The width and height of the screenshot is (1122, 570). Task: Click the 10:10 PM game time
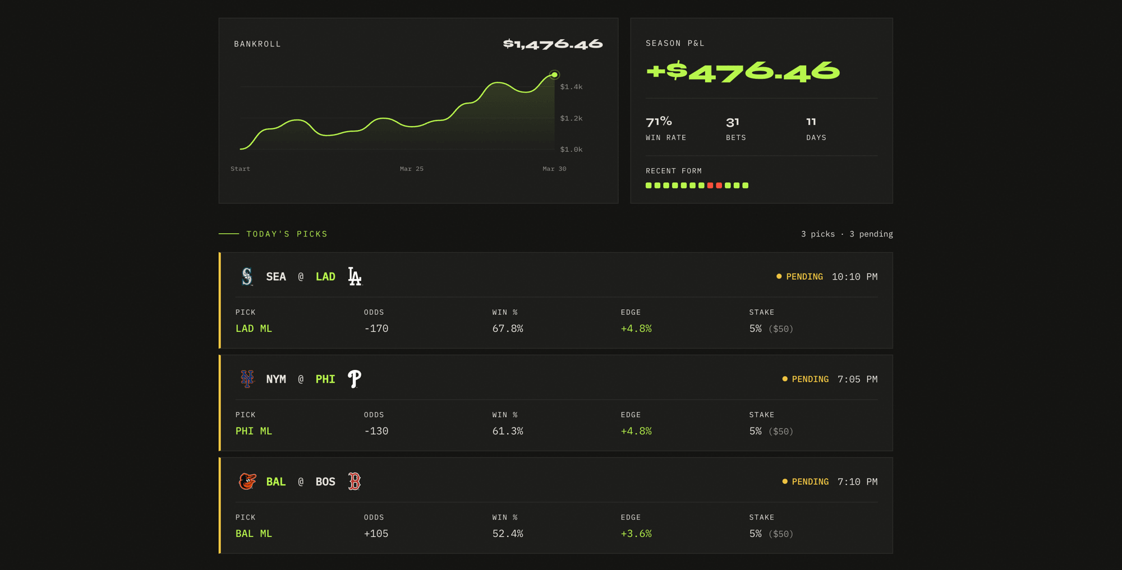[854, 276]
